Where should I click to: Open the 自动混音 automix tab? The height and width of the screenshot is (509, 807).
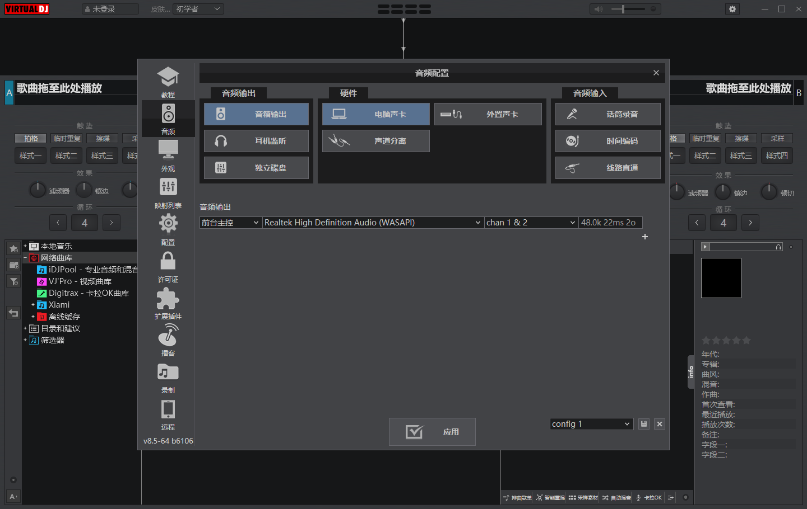click(x=616, y=497)
